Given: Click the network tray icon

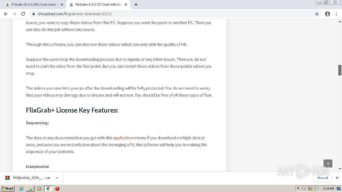Looking at the screenshot, I should [310, 189].
